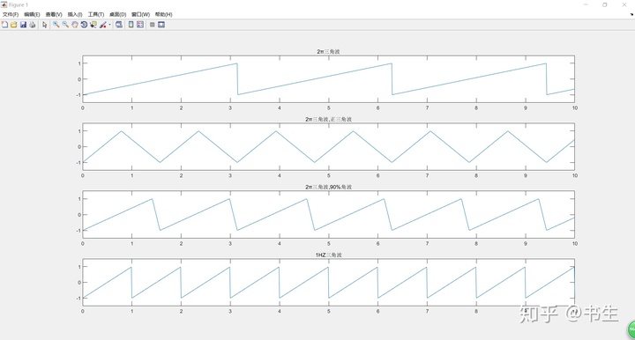Viewport: 635px width, 340px height.
Task: Activate the Edit Plot pointer tool
Action: [45, 25]
